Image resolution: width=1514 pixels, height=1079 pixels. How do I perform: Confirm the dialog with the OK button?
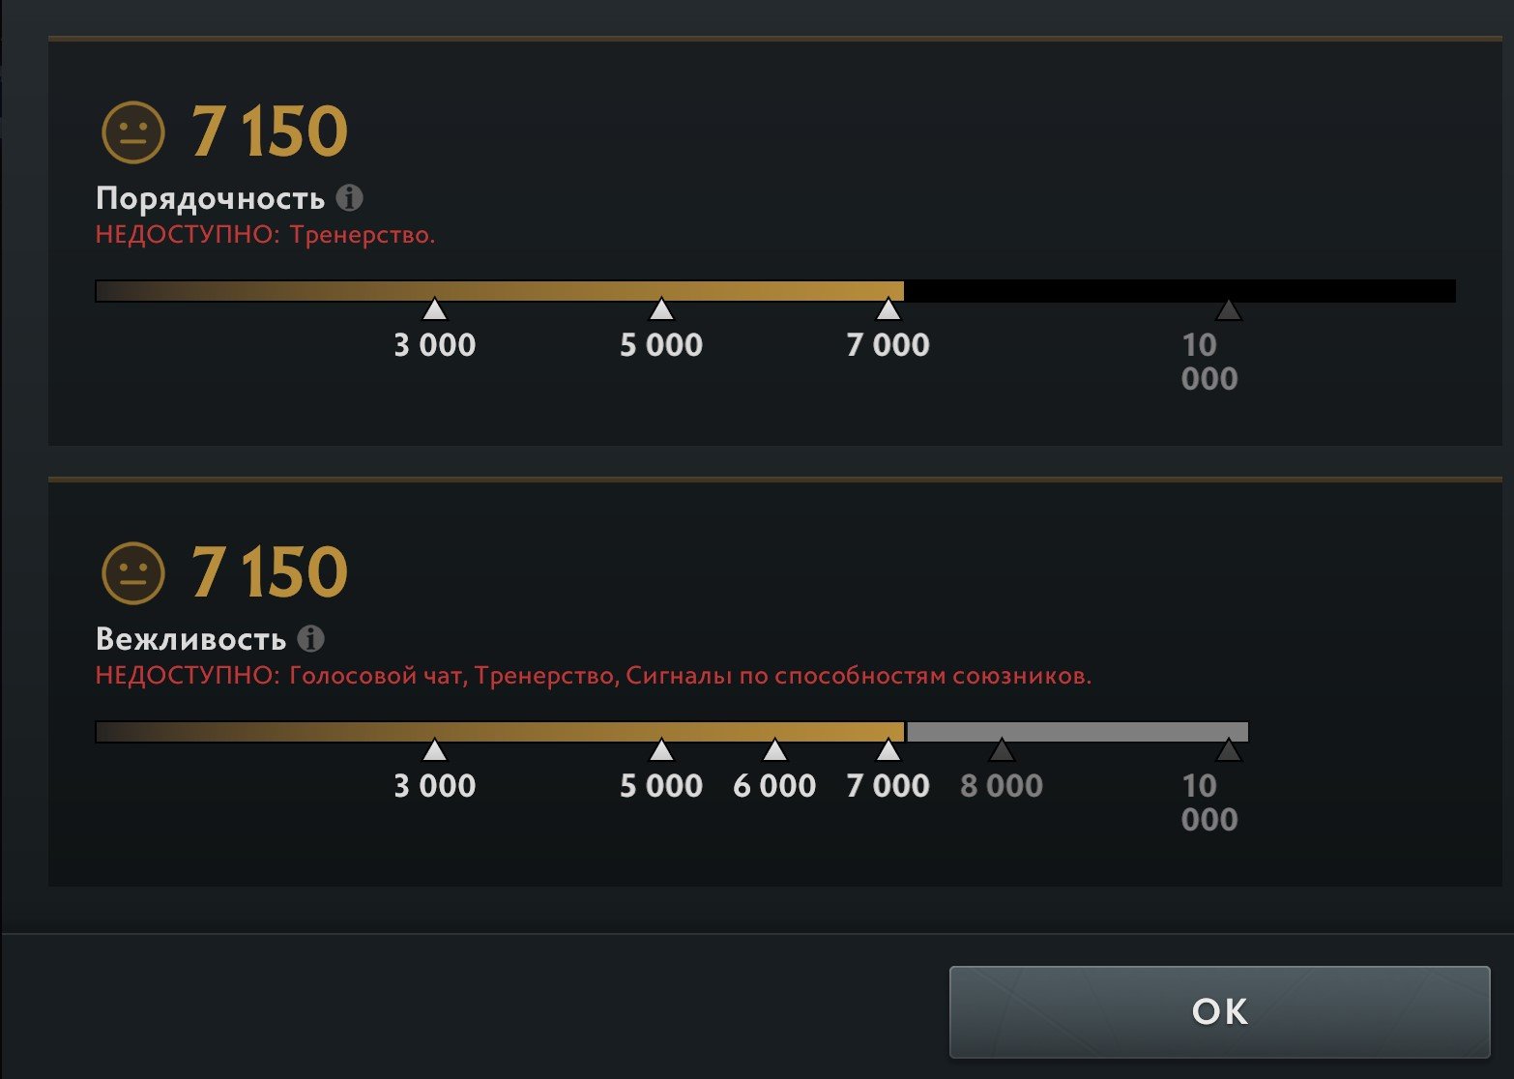pos(1220,1011)
